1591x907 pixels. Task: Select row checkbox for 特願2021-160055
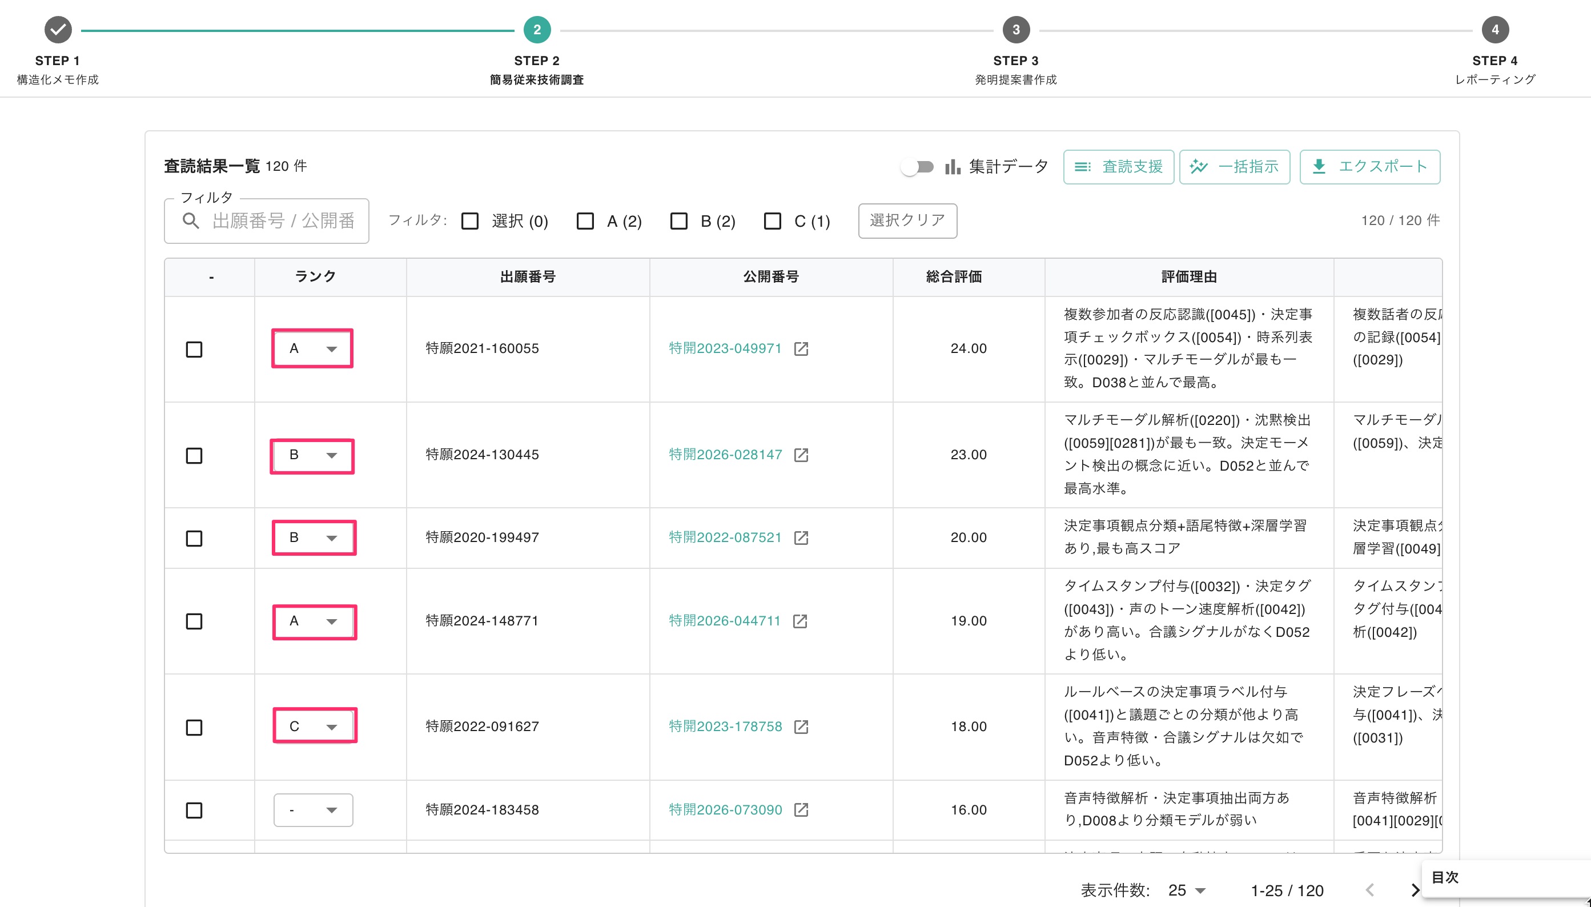[x=194, y=350]
